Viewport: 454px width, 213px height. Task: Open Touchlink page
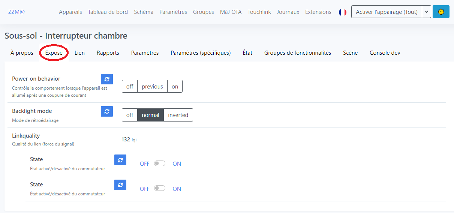click(x=259, y=12)
